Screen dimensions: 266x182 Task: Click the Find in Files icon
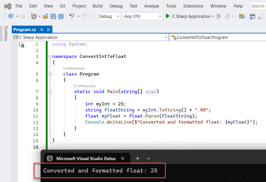pyautogui.click(x=242, y=16)
